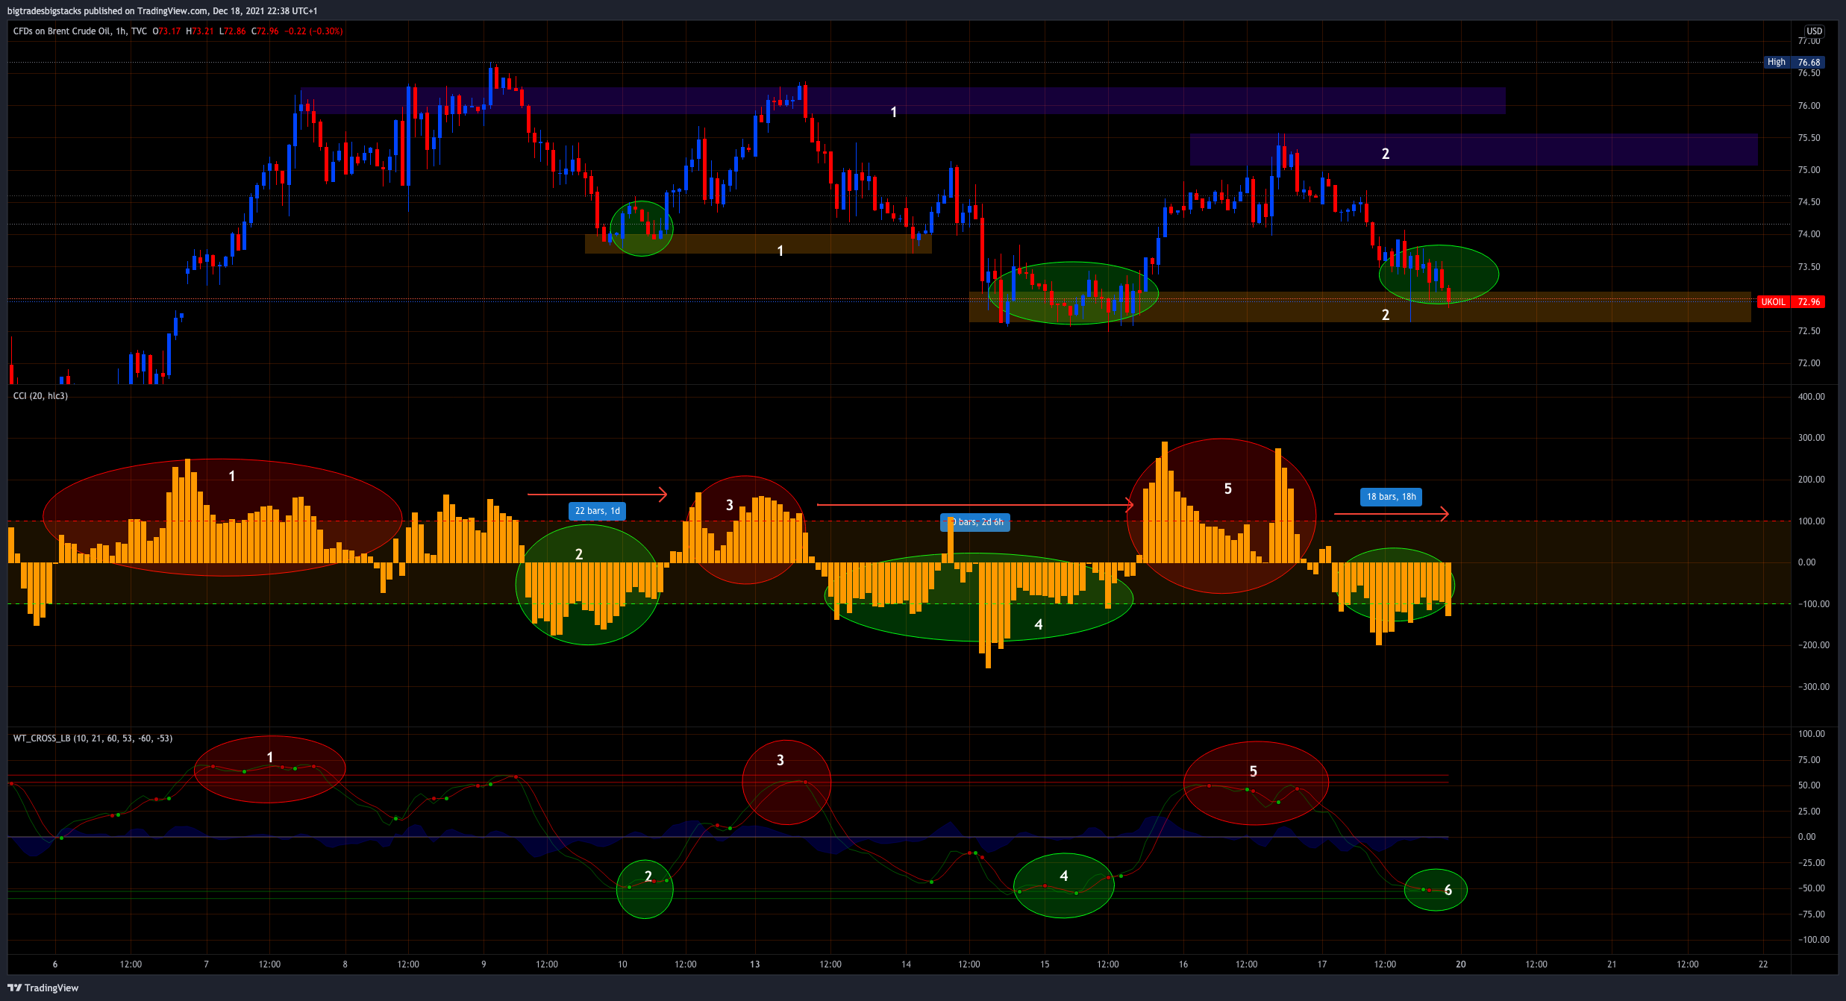Click the 72.50 price axis label
The height and width of the screenshot is (1001, 1846).
point(1809,331)
